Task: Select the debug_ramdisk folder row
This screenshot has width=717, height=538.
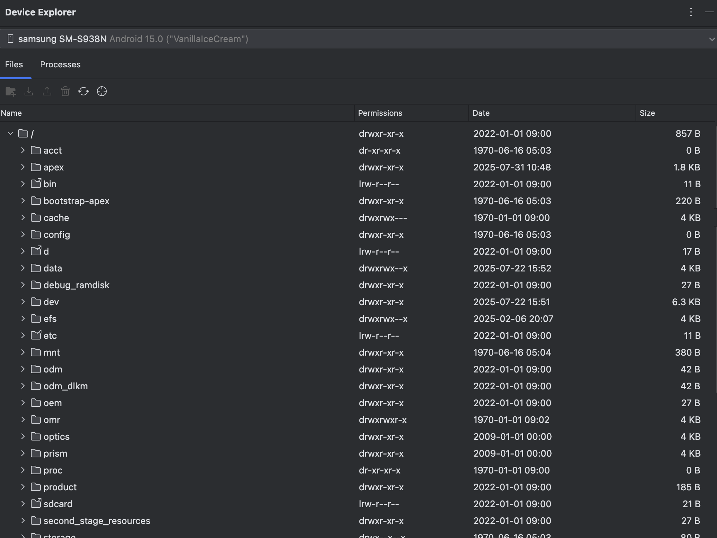Action: [x=76, y=285]
